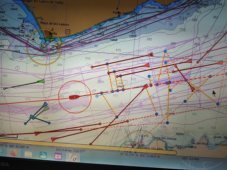Click the SOG 9.49 kts COG 077° readout
Screen dimensions: 227x170
[71, 150]
